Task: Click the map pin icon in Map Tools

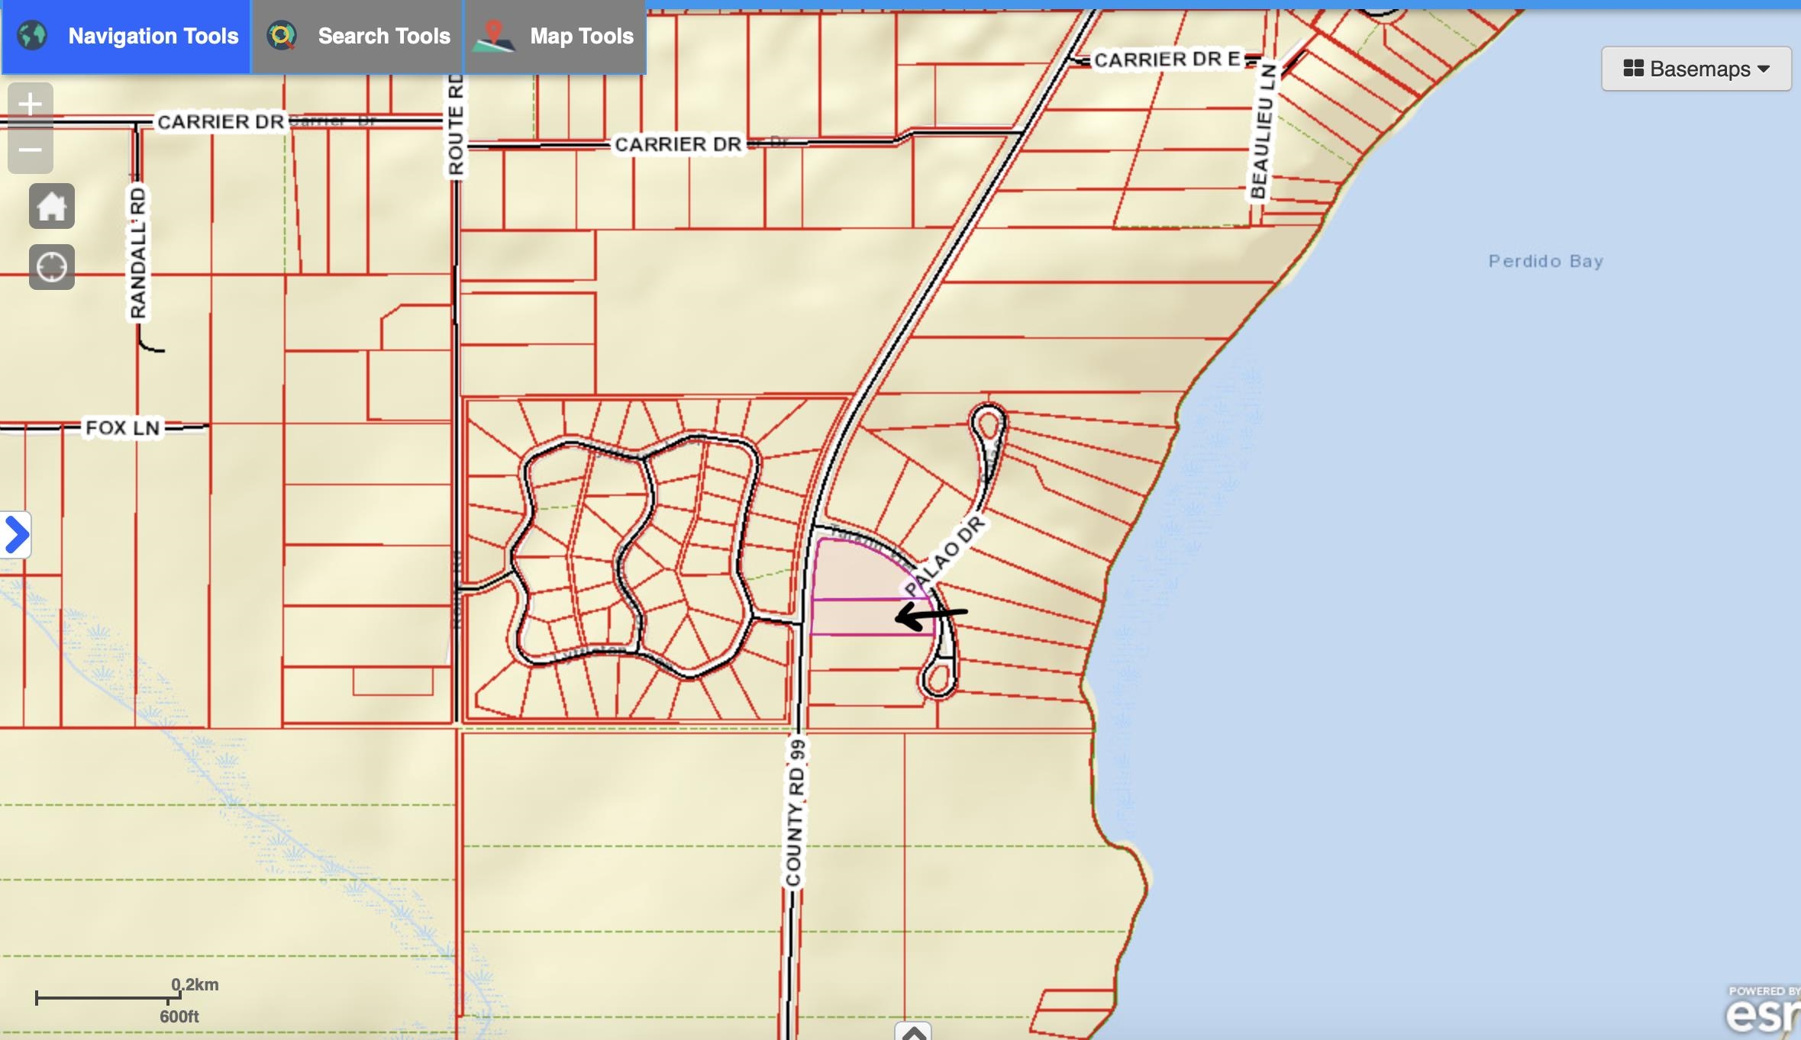Action: pyautogui.click(x=493, y=35)
